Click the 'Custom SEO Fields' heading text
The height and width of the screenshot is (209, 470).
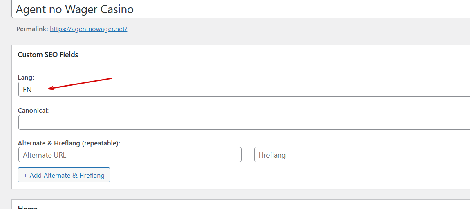[48, 55]
